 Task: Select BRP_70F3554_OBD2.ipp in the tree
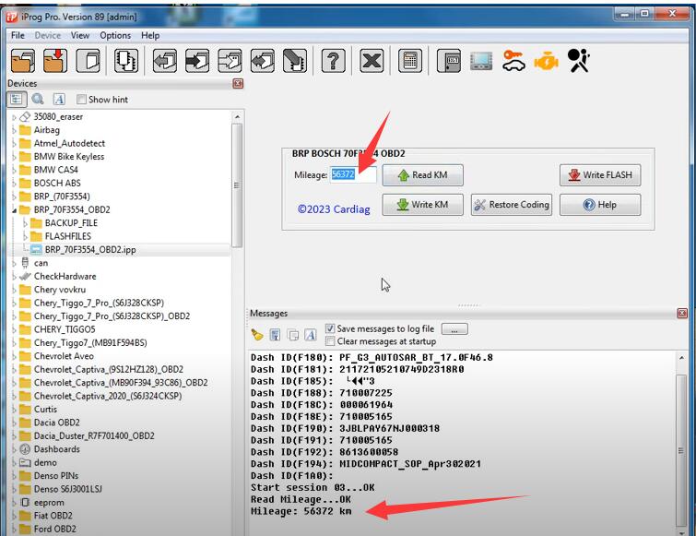pyautogui.click(x=90, y=250)
